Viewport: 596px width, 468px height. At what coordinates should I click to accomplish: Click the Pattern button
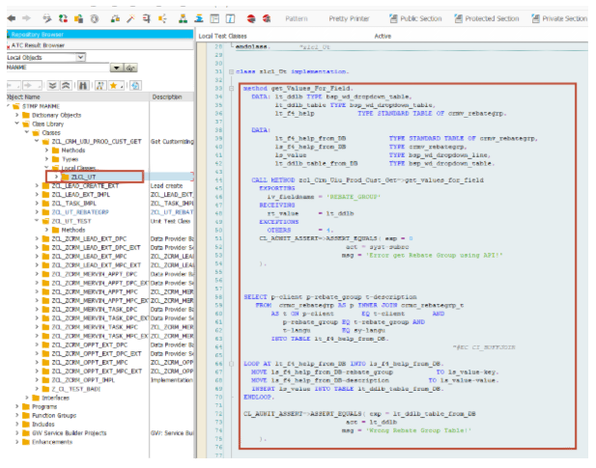(297, 18)
